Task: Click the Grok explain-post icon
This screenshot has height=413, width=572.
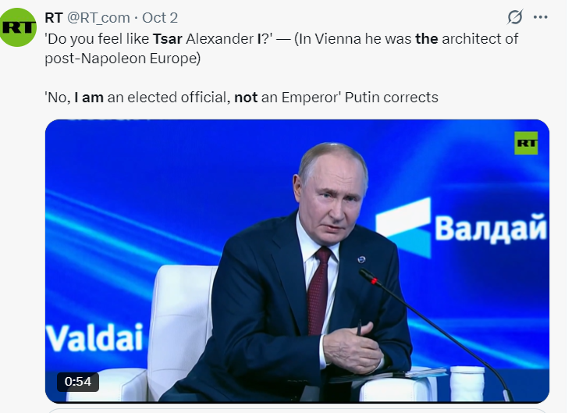Action: coord(515,17)
